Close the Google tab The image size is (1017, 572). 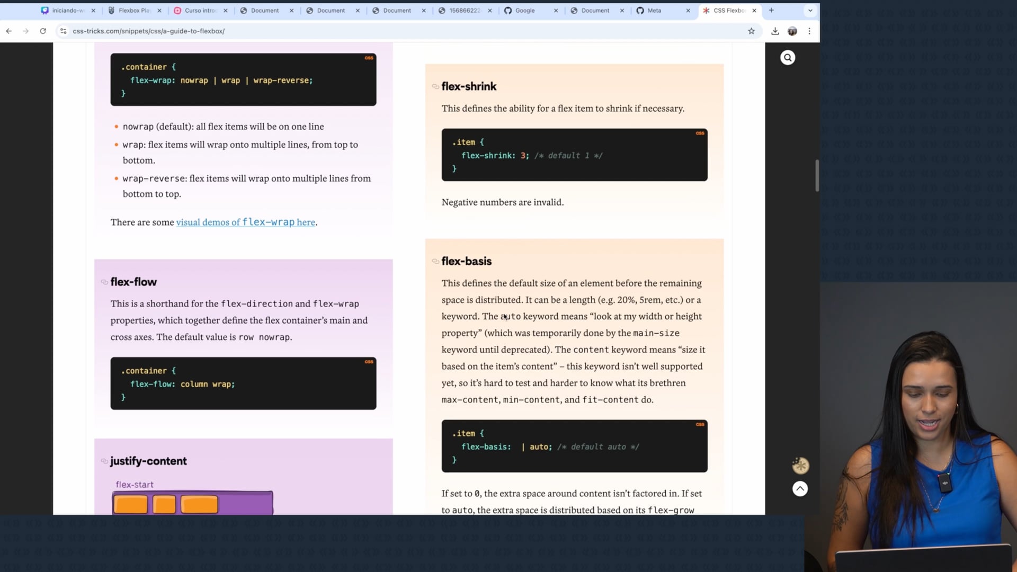click(x=556, y=10)
